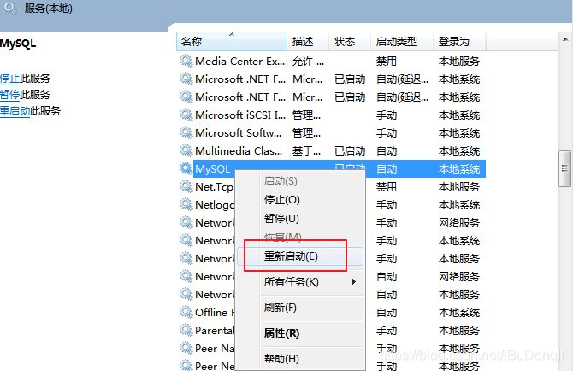573x371 pixels.
Task: Select the Microsoft Softw... service row
Action: 331,132
